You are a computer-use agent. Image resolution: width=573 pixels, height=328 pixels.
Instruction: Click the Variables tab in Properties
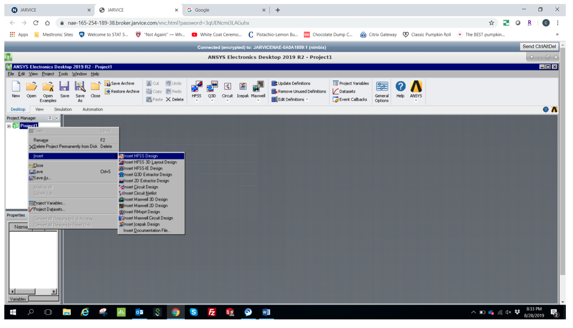(x=18, y=299)
